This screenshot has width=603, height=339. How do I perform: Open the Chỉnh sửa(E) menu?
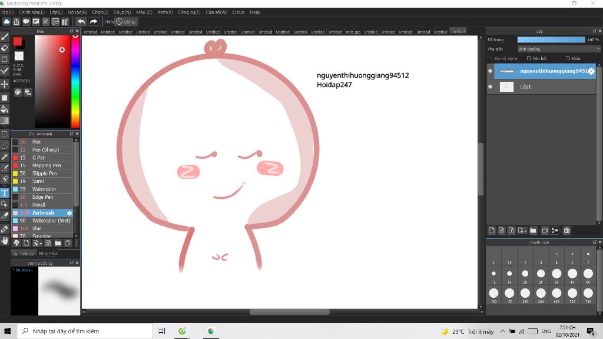pos(32,12)
